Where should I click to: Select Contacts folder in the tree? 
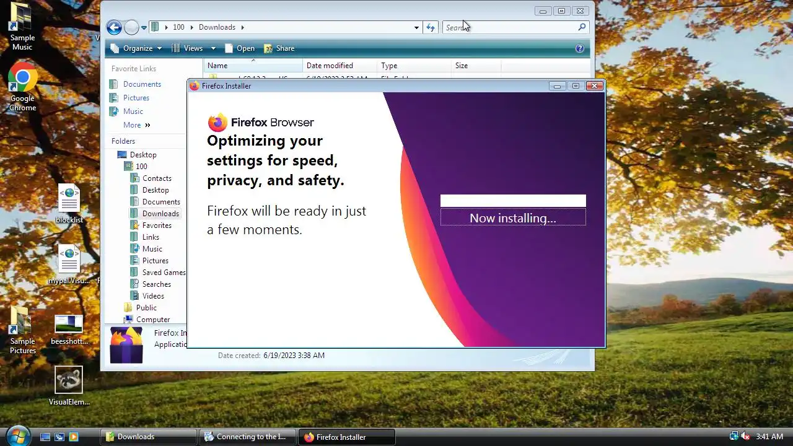tap(157, 178)
